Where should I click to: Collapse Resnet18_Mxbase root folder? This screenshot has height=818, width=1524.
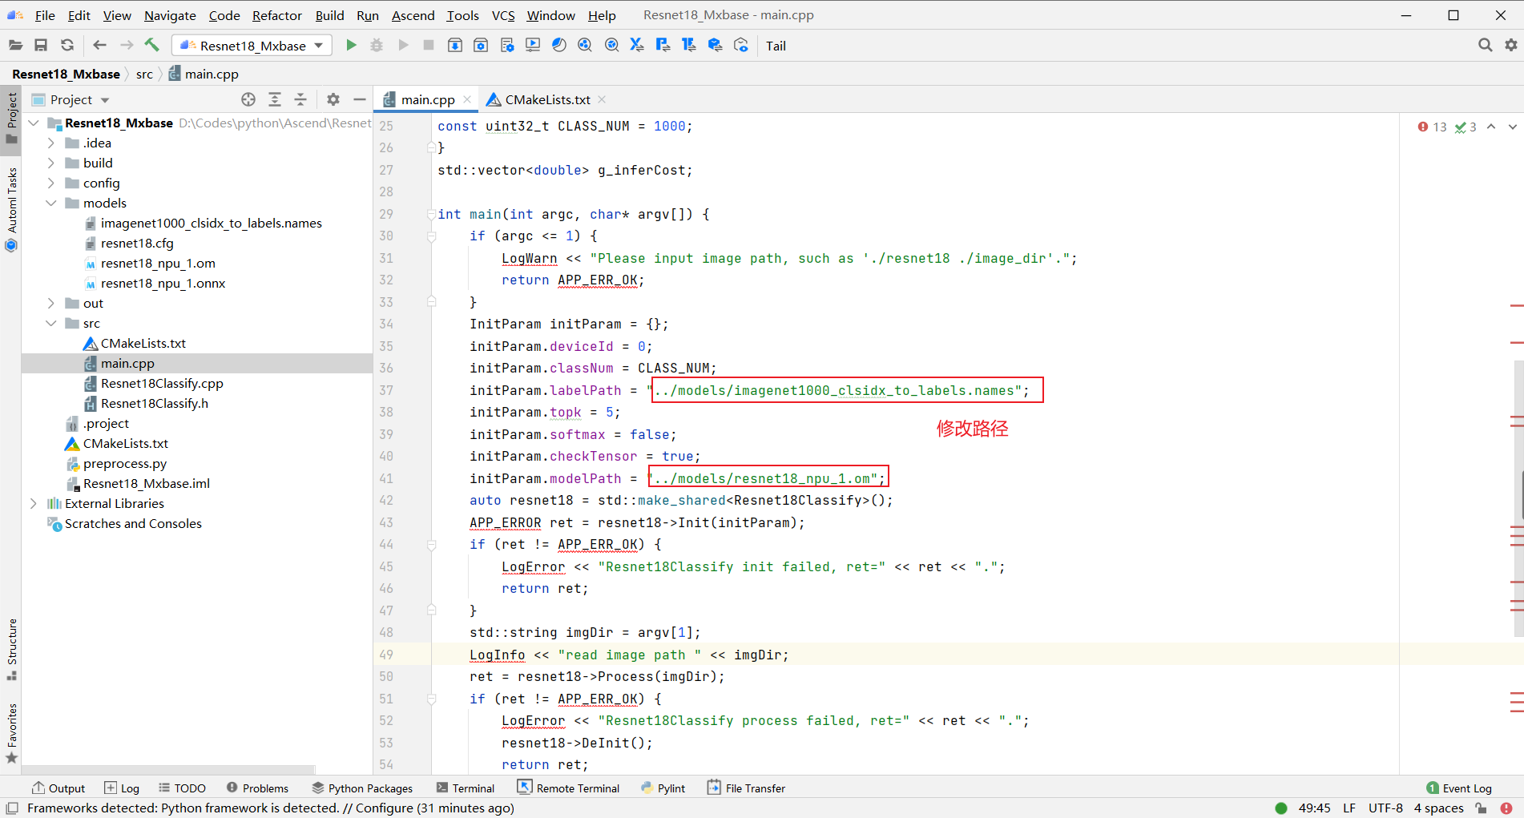34,123
